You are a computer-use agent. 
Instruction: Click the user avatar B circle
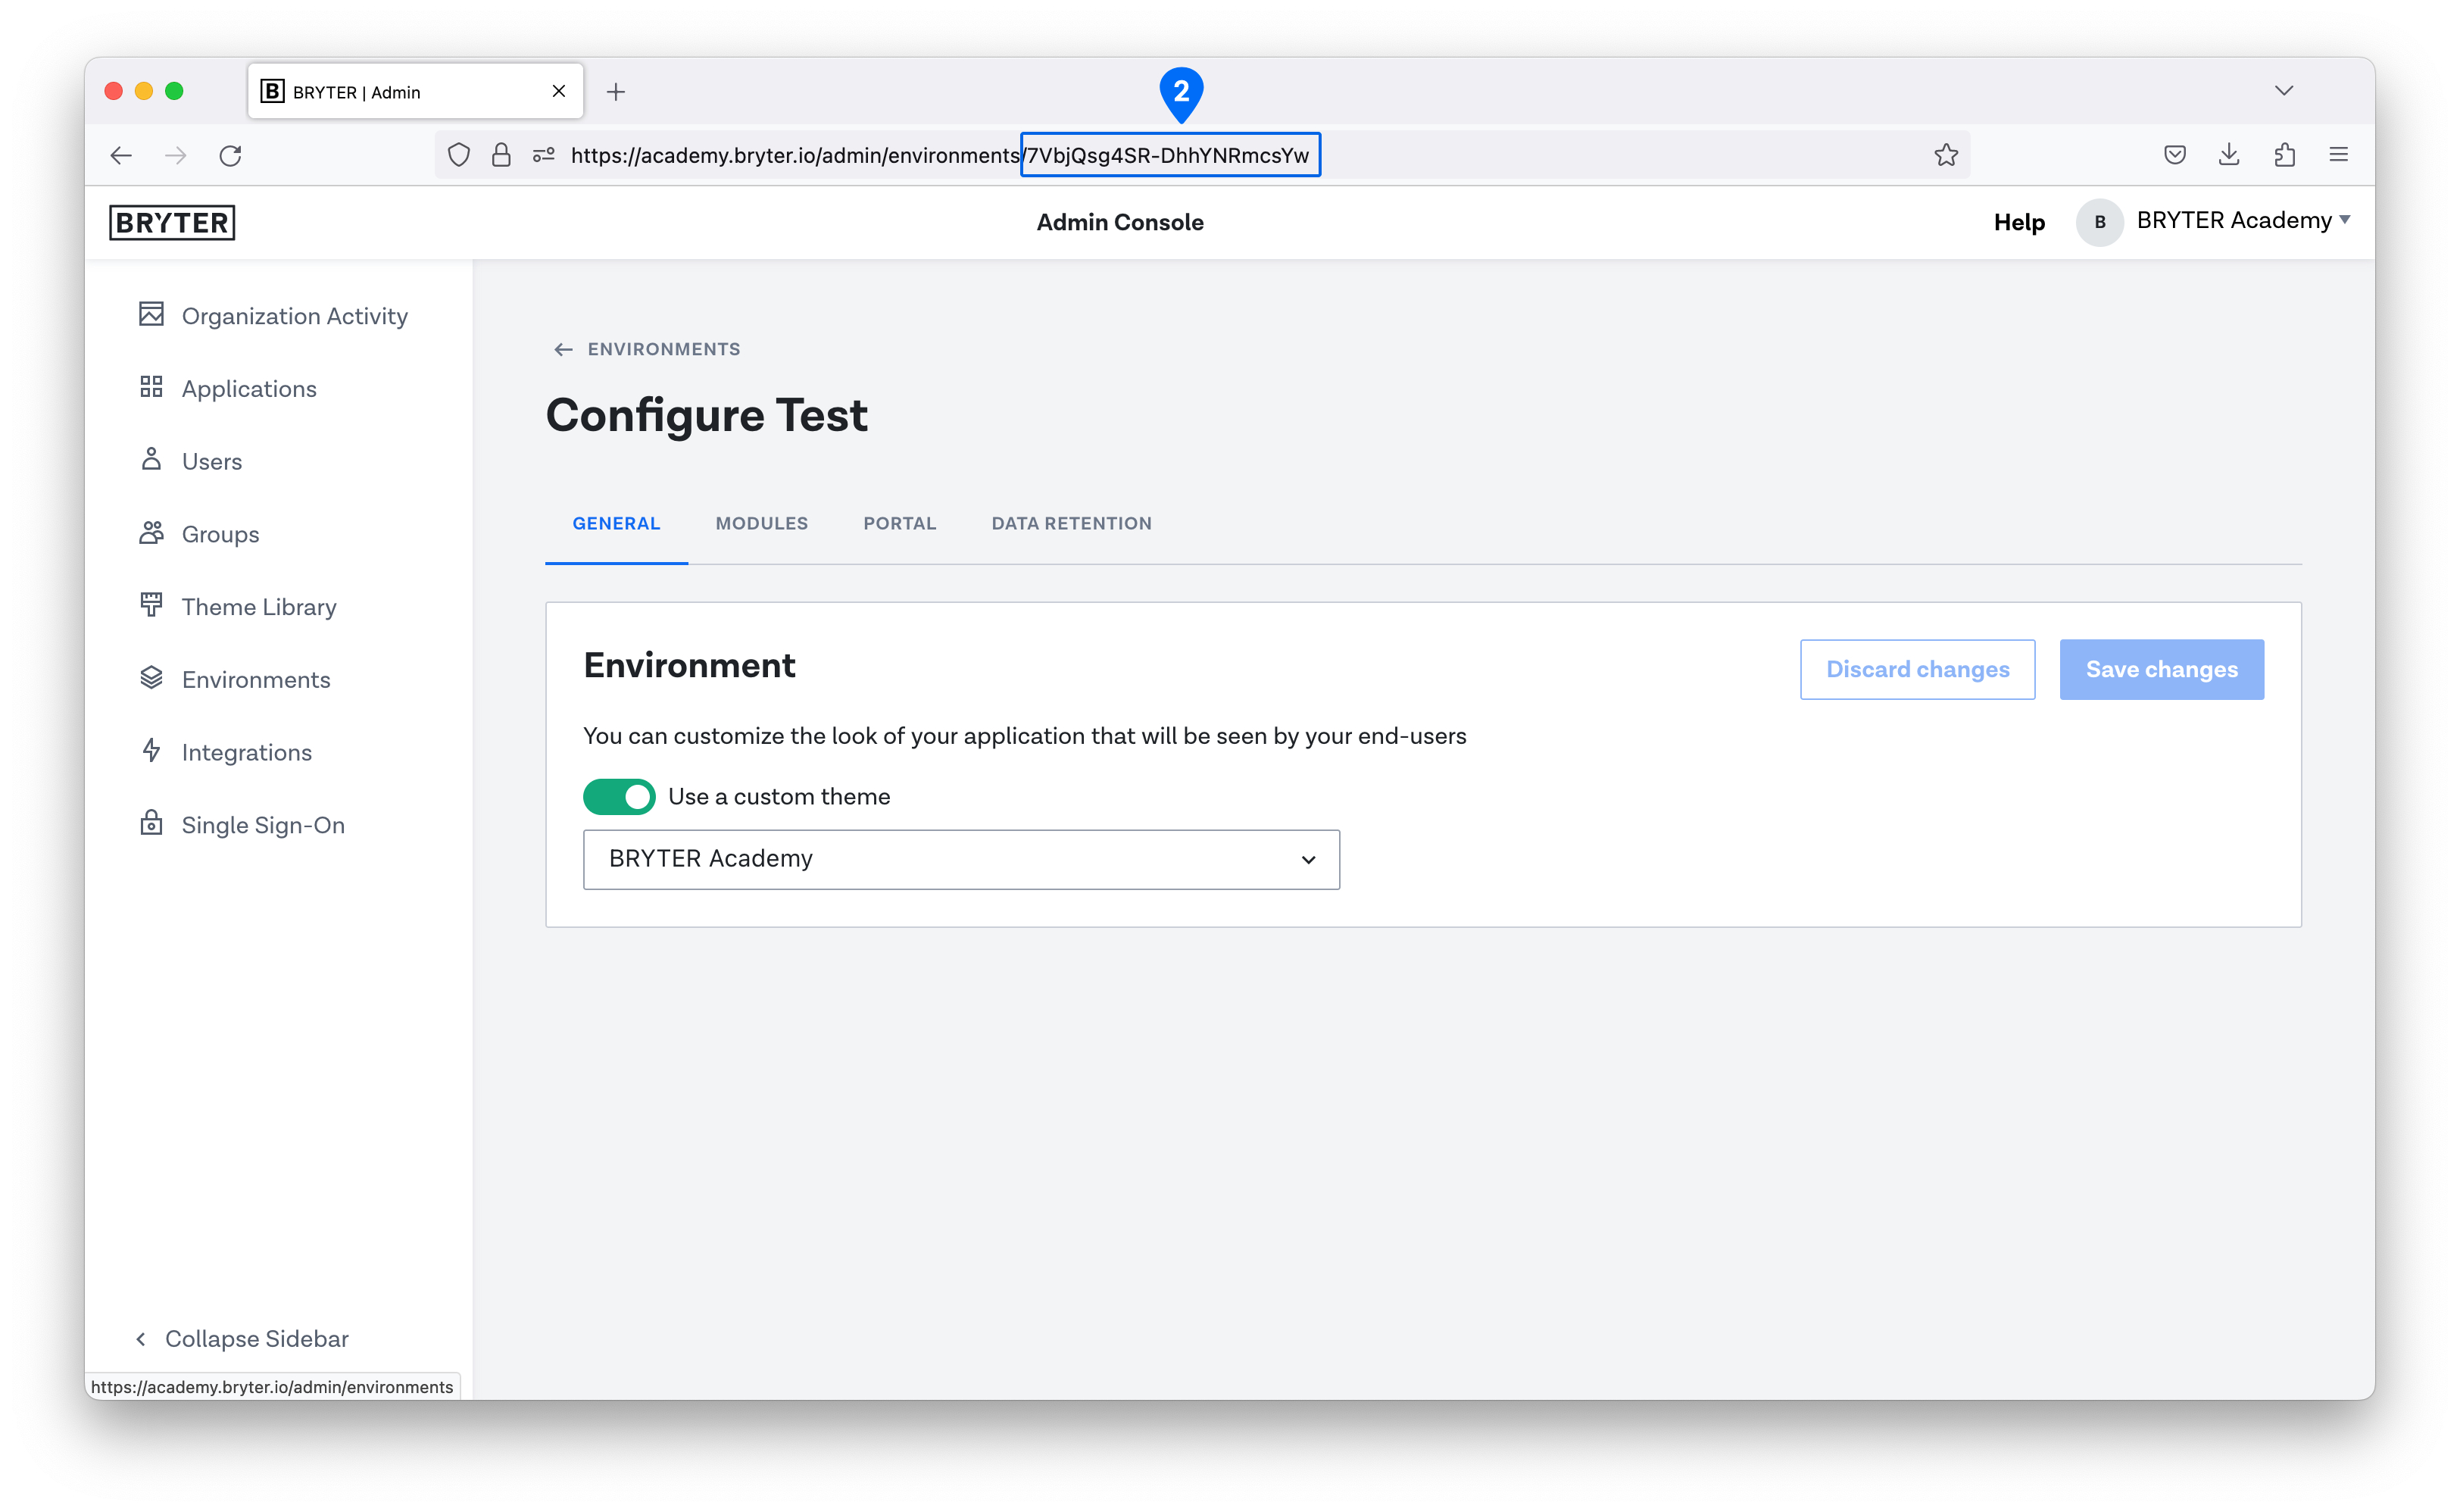(2100, 222)
